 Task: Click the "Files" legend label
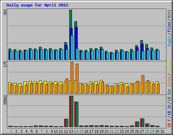tap(169, 27)
